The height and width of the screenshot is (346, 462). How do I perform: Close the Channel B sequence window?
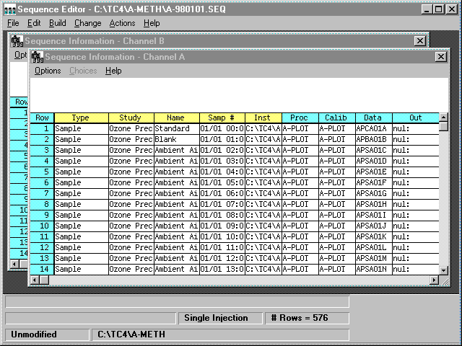[419, 42]
